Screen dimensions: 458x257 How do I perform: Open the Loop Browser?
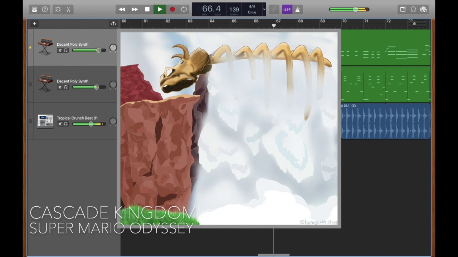[x=413, y=10]
